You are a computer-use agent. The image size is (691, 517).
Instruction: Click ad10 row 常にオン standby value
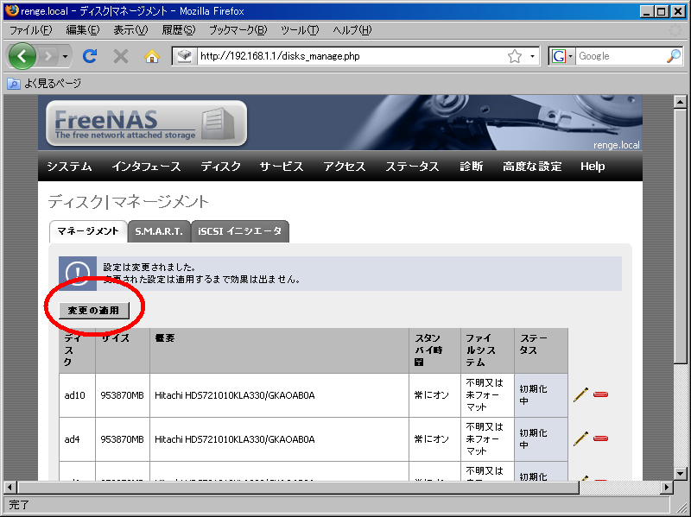click(431, 395)
